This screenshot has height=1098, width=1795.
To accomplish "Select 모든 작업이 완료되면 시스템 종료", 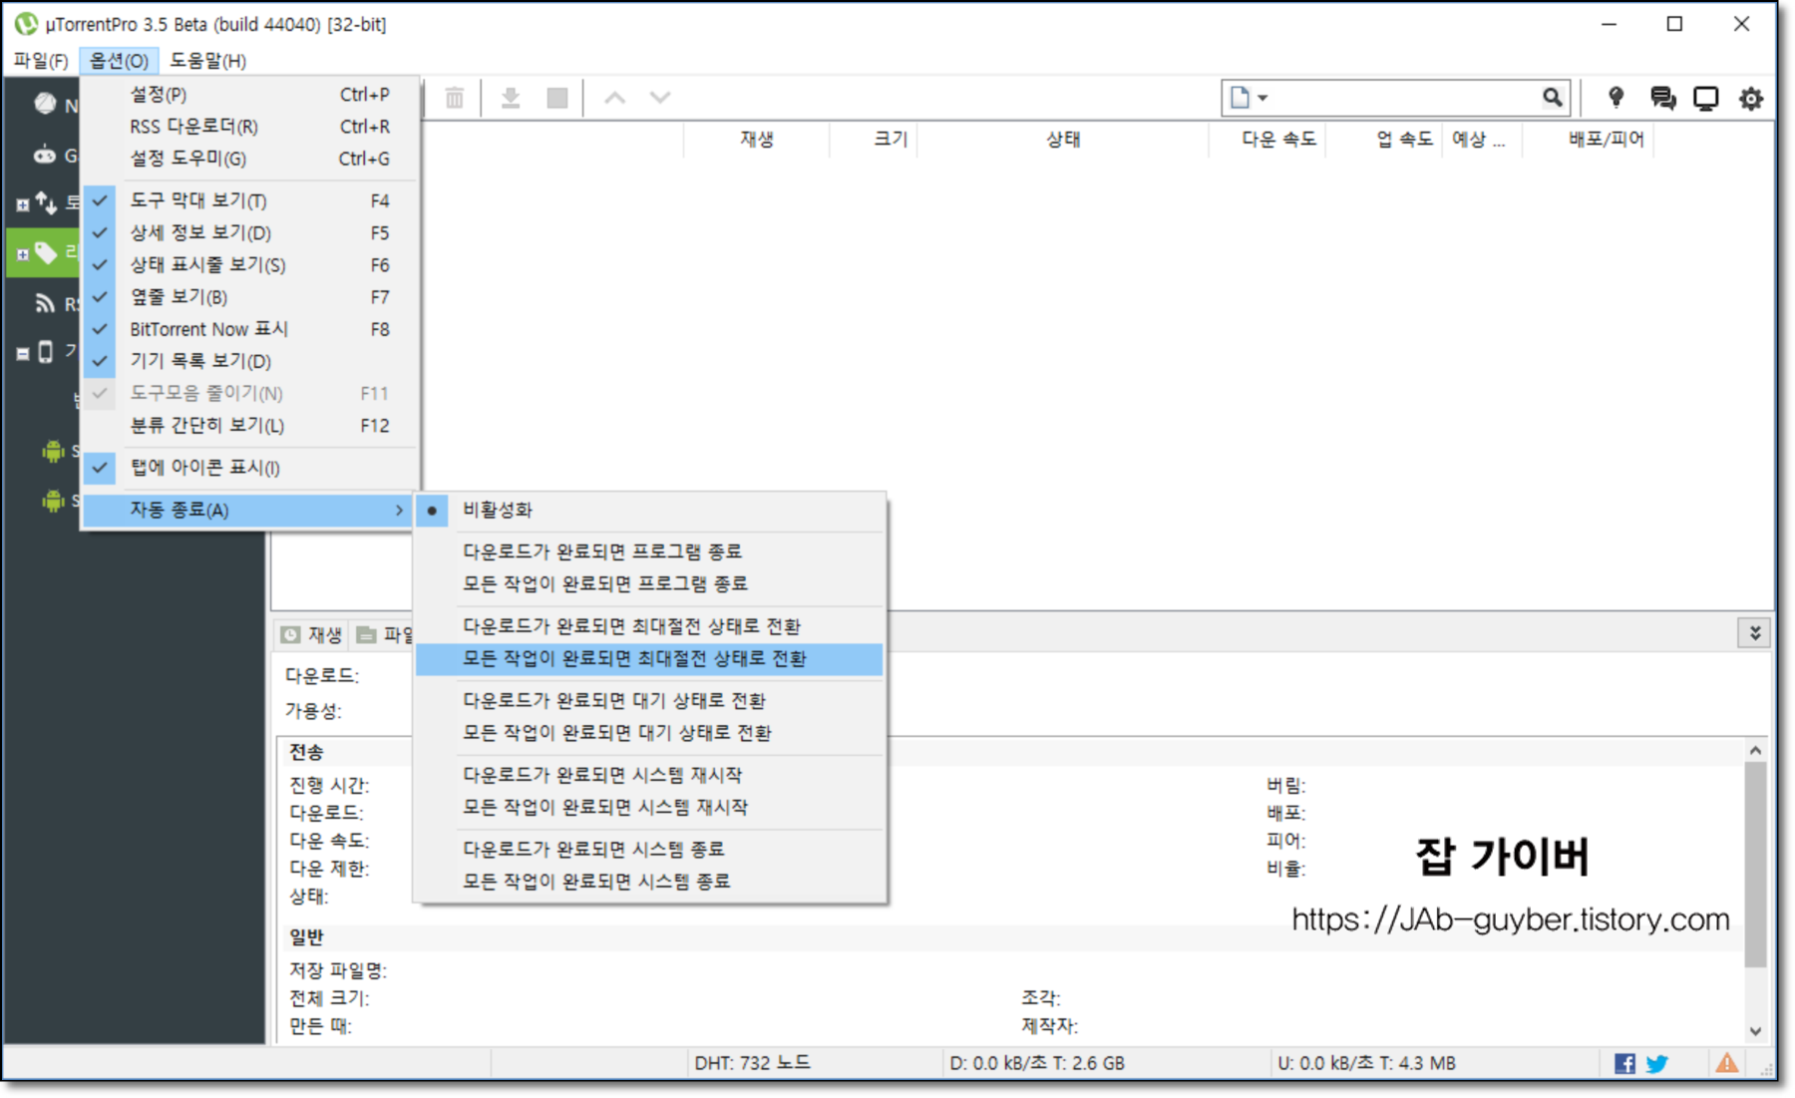I will pos(650,881).
